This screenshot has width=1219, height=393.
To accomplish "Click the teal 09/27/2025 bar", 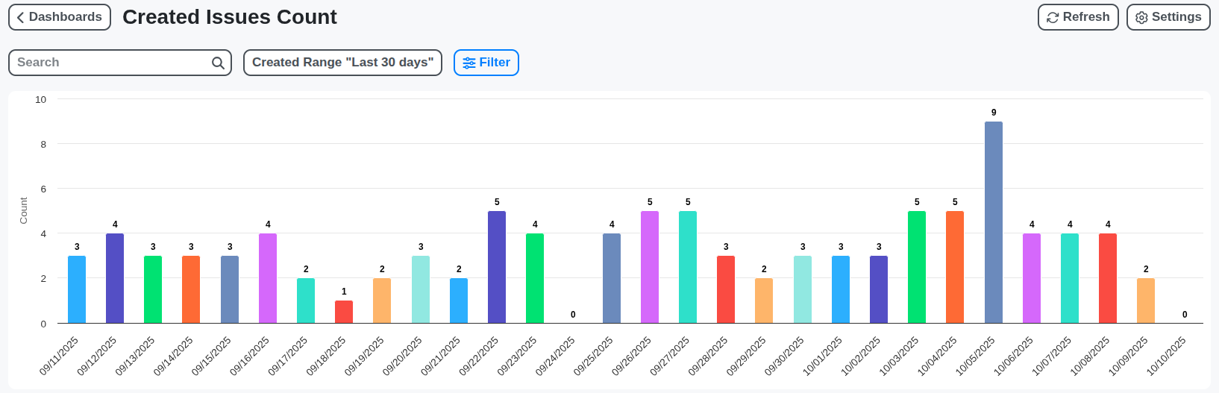I will [688, 267].
